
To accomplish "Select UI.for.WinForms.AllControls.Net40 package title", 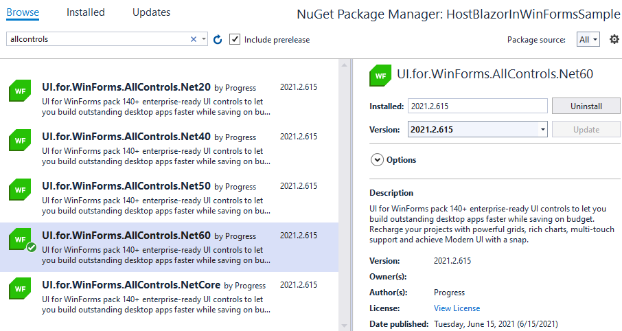I will click(x=126, y=137).
